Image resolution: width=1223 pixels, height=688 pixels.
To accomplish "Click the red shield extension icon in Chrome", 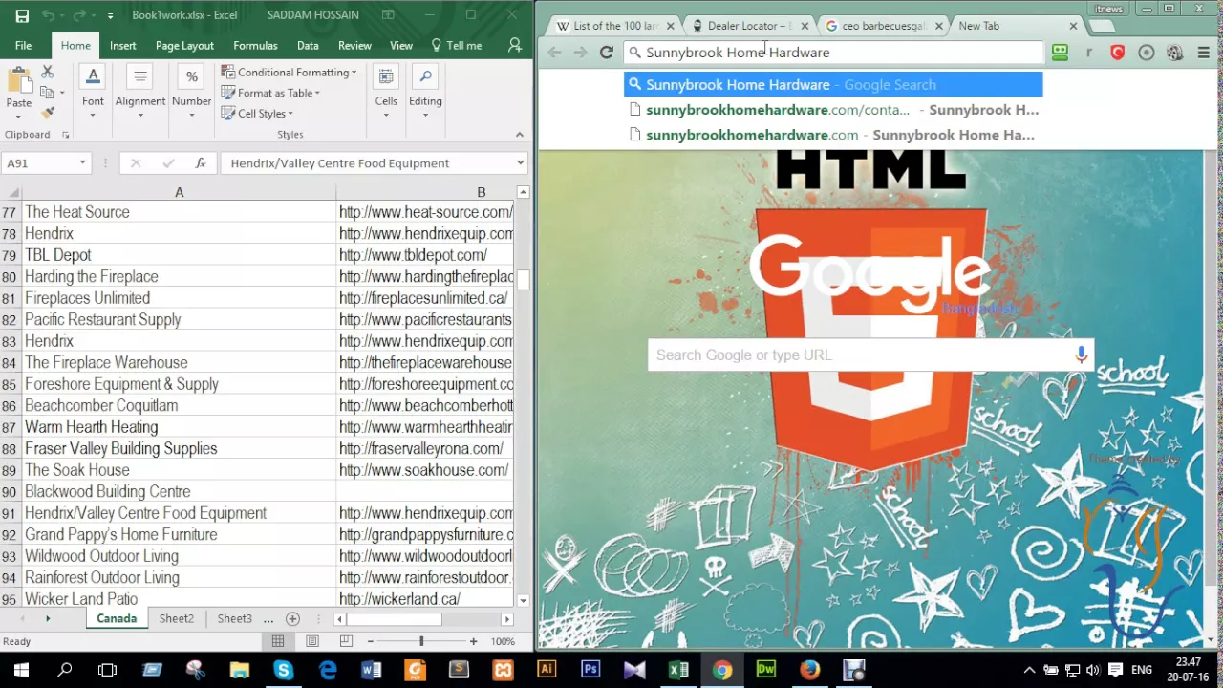I will [1117, 53].
